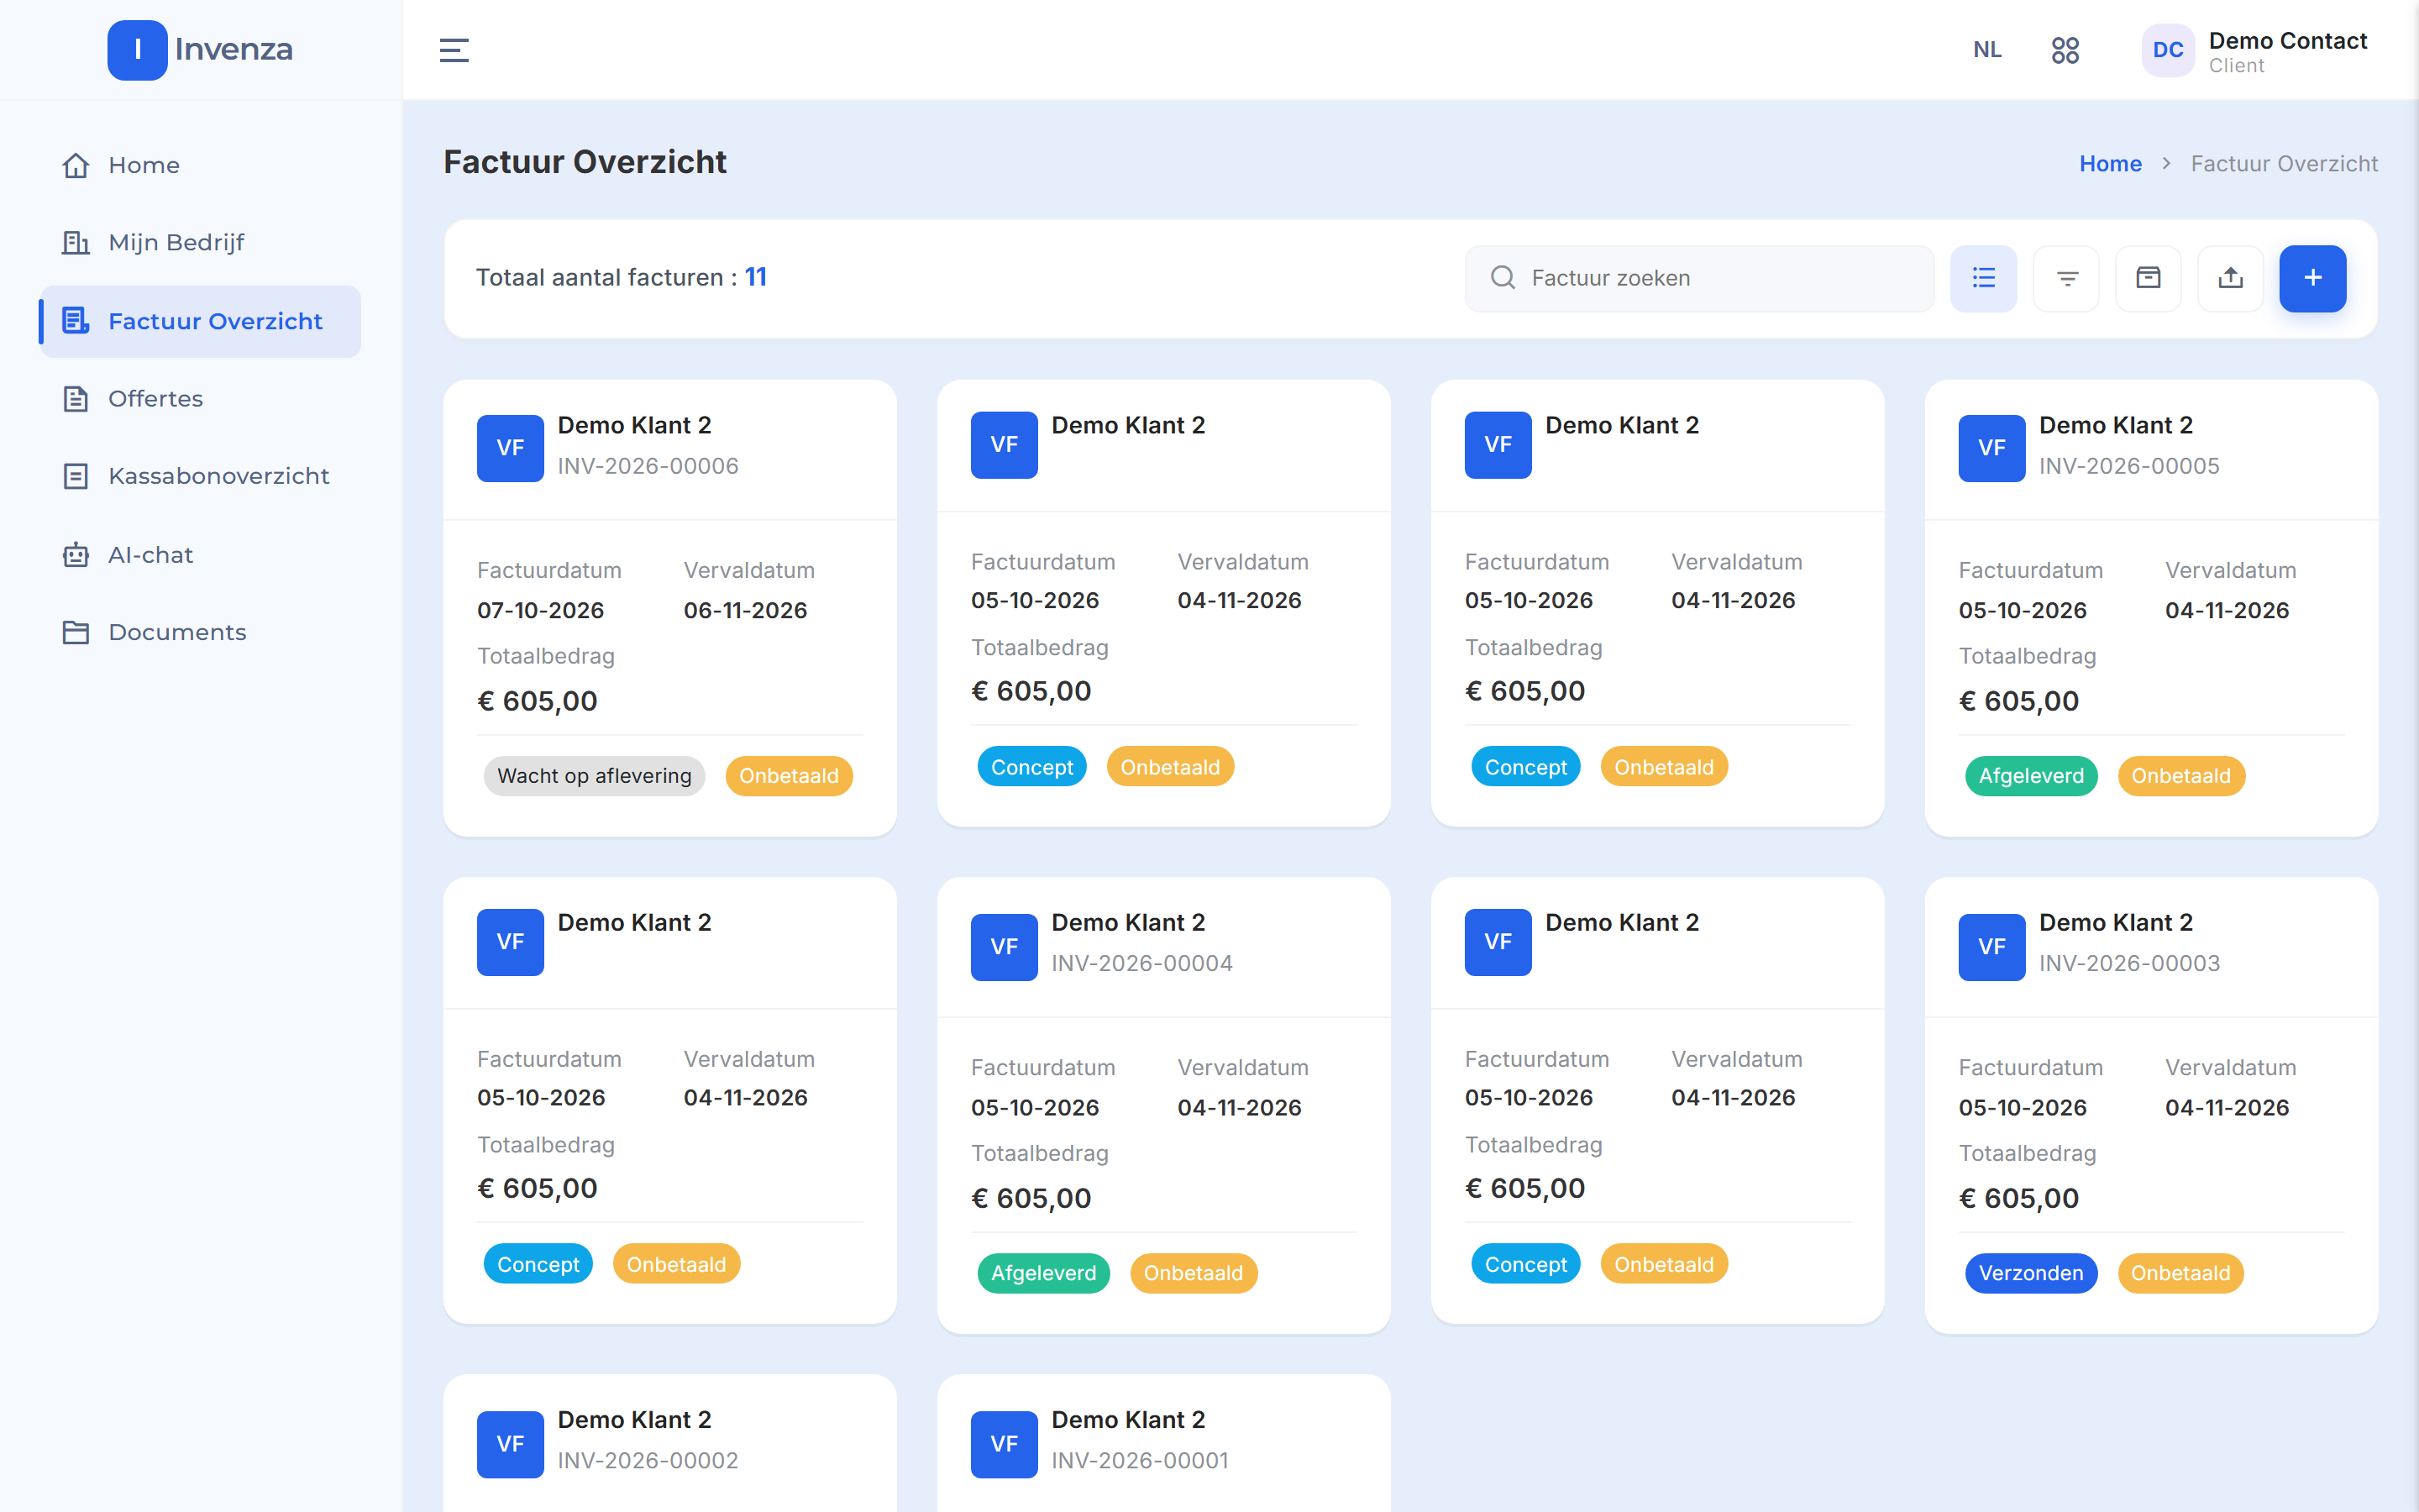This screenshot has width=2419, height=1512.
Task: Click VF icon on invoice INV-2026-00005
Action: pyautogui.click(x=1991, y=448)
